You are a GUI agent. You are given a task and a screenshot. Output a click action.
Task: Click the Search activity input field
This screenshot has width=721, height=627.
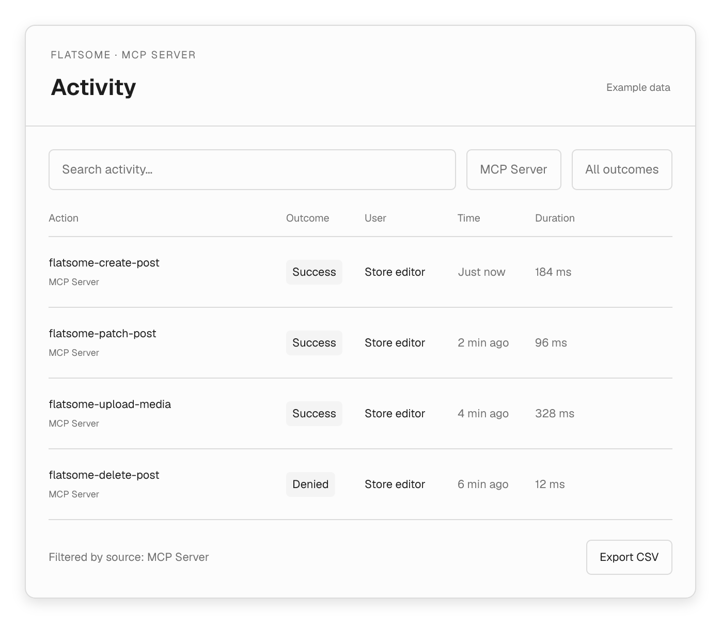click(252, 170)
